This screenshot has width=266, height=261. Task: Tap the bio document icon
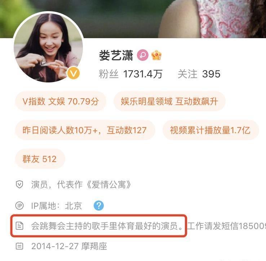coord(19,226)
